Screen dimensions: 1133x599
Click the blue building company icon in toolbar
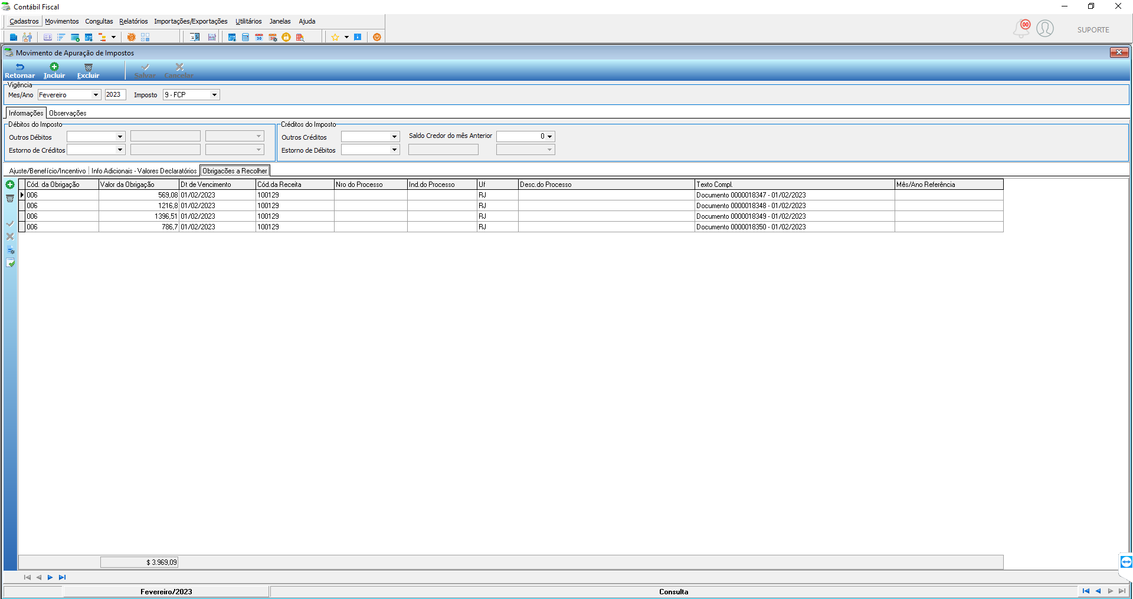(14, 37)
